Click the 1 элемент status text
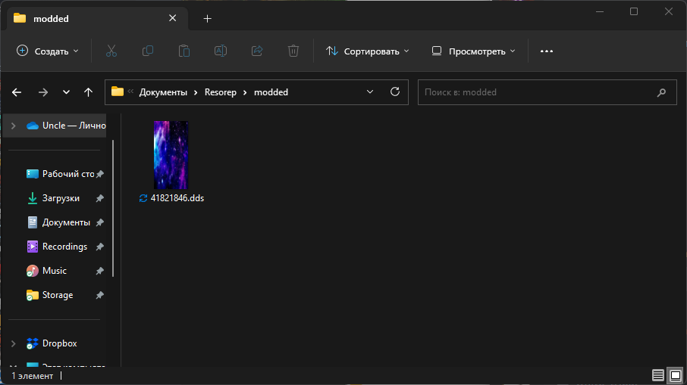 pos(33,376)
